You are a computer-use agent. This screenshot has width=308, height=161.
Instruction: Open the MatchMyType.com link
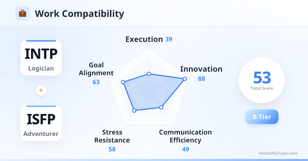[x=278, y=153]
